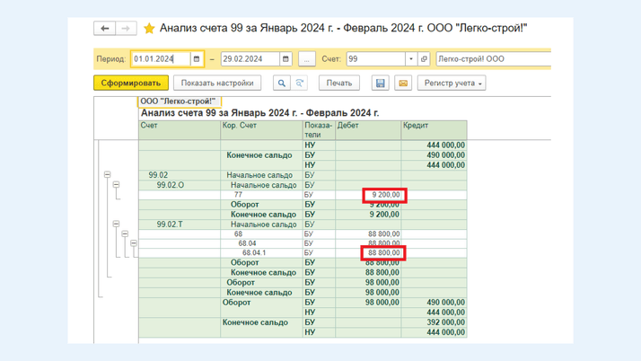Open the Счет 99 dropdown list
641x361 pixels.
(411, 59)
